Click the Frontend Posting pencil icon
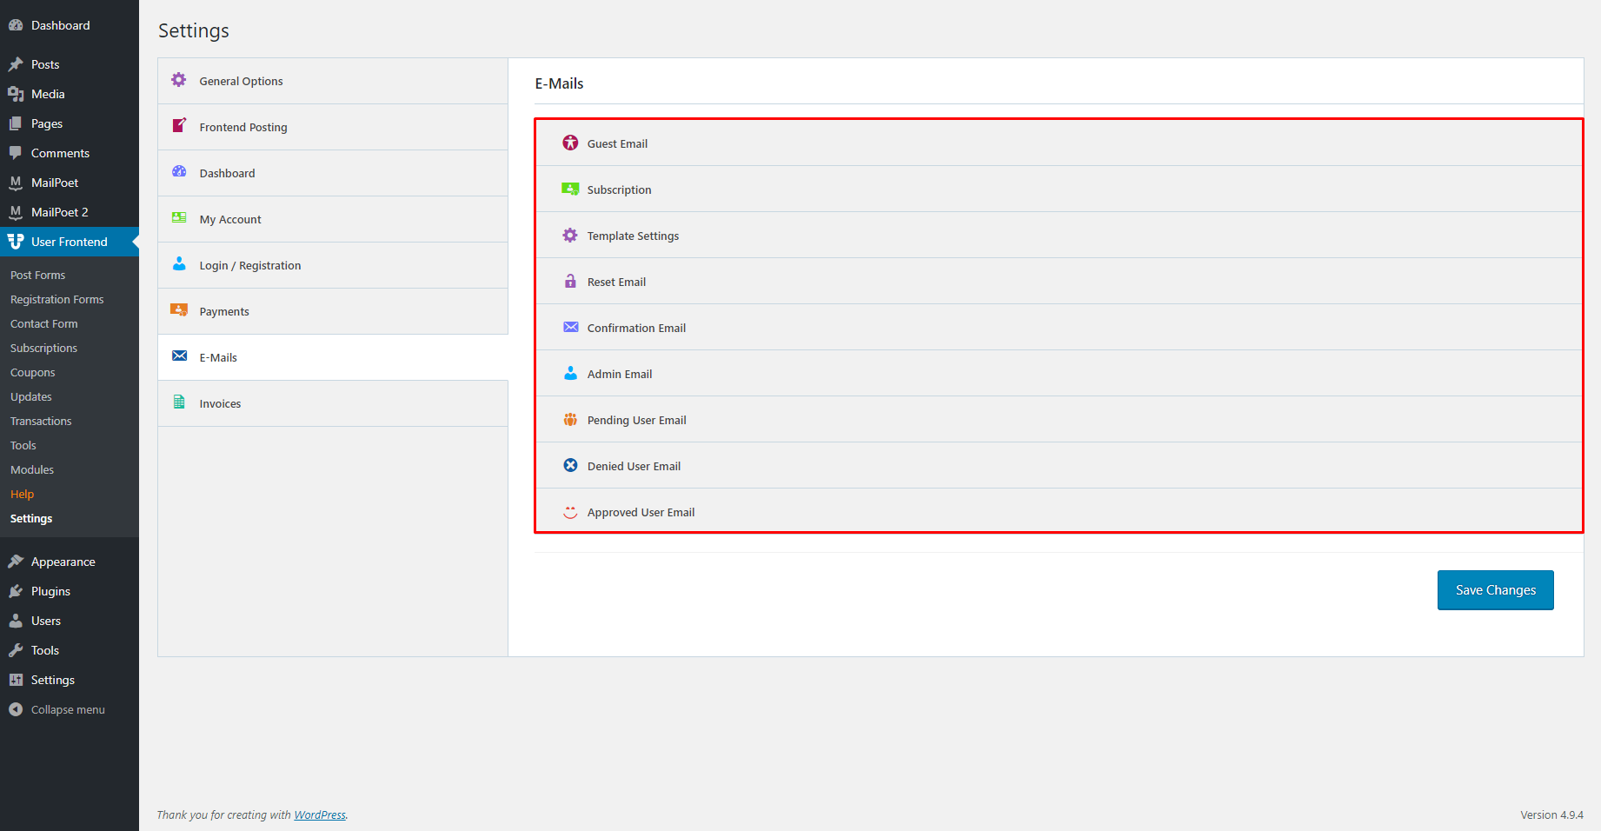The image size is (1601, 831). tap(179, 125)
